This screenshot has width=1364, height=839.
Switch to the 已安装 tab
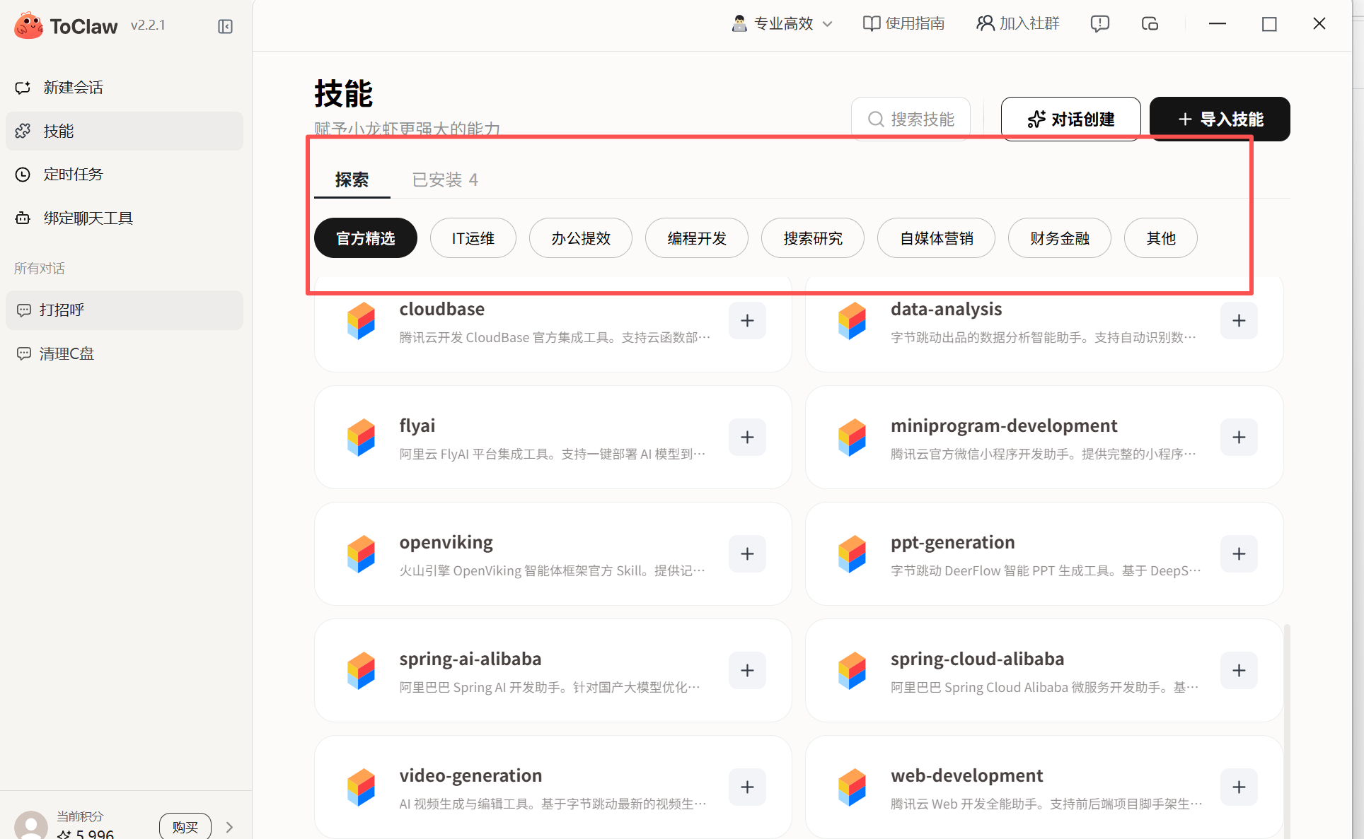coord(444,180)
